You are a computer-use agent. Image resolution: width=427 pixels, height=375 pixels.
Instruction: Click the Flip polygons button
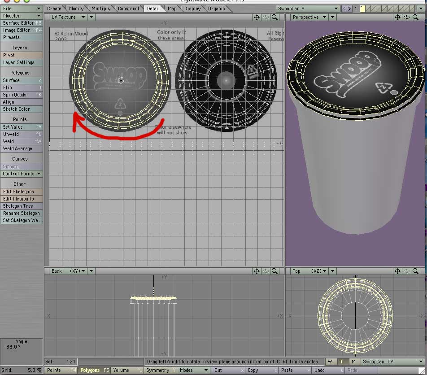coord(22,87)
